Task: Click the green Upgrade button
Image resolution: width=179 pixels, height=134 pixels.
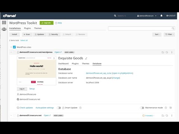Action: pos(47,23)
